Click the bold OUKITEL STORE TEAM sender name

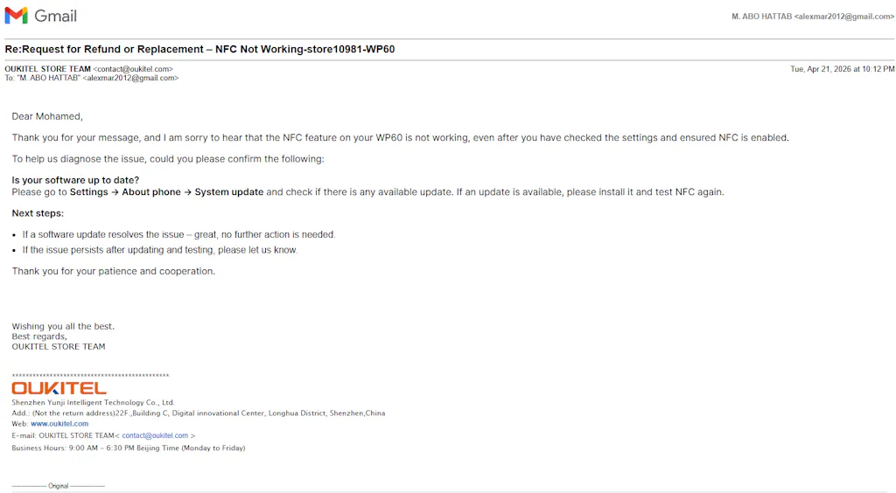point(47,69)
